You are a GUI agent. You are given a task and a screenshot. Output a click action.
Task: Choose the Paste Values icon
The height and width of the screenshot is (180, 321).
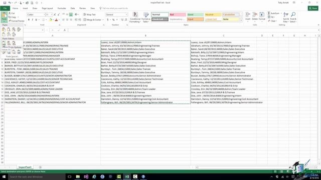pos(4,43)
